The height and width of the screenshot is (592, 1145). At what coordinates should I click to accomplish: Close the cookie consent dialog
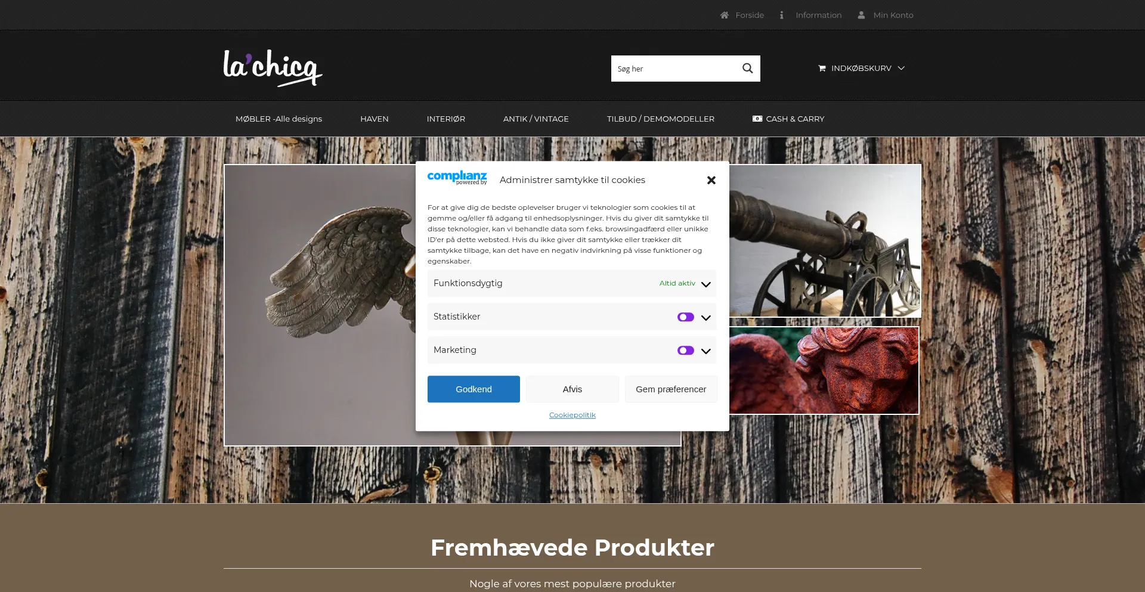click(x=711, y=180)
